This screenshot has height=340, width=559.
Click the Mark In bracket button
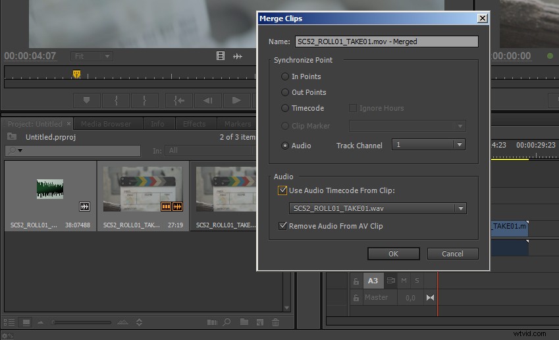[x=116, y=100]
